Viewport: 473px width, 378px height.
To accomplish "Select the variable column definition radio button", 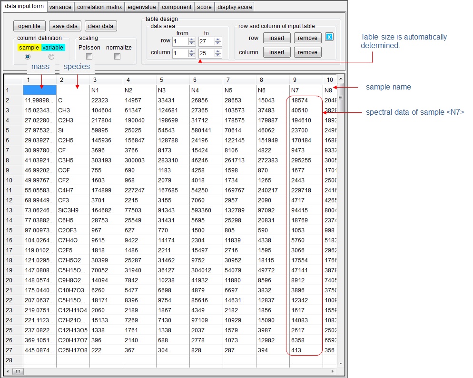I will coord(51,56).
